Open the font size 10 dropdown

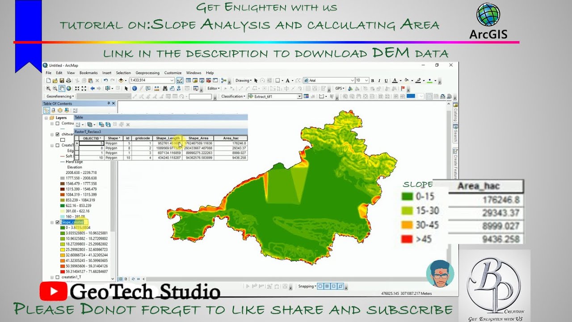(366, 80)
